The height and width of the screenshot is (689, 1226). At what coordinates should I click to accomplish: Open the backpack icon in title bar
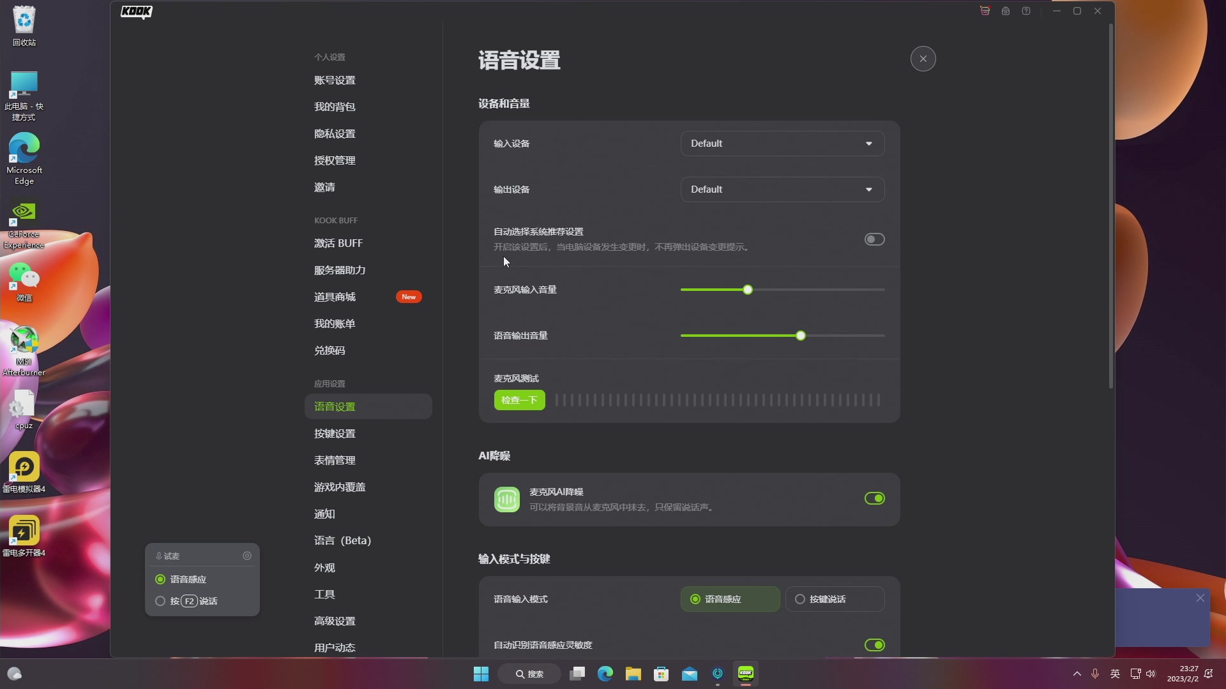click(x=1006, y=11)
